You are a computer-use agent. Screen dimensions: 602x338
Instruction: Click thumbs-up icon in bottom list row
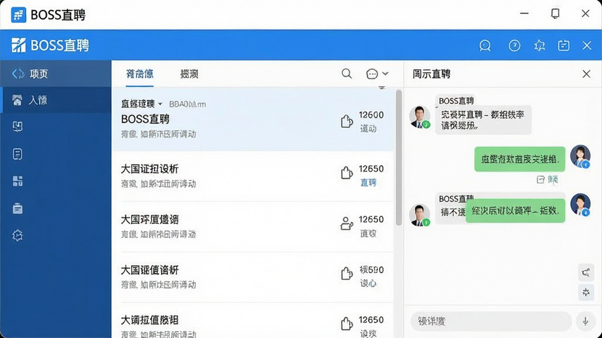(x=346, y=324)
